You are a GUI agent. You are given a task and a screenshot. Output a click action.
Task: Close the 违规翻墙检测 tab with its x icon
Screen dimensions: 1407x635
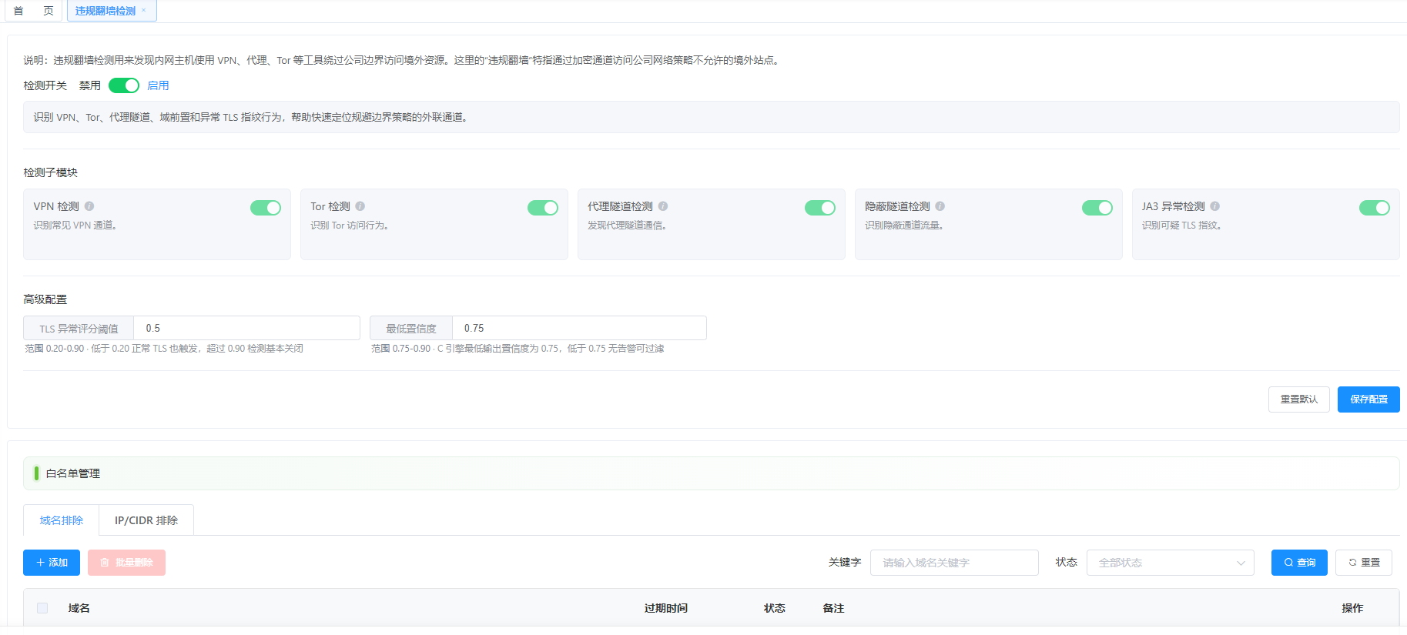click(x=144, y=11)
